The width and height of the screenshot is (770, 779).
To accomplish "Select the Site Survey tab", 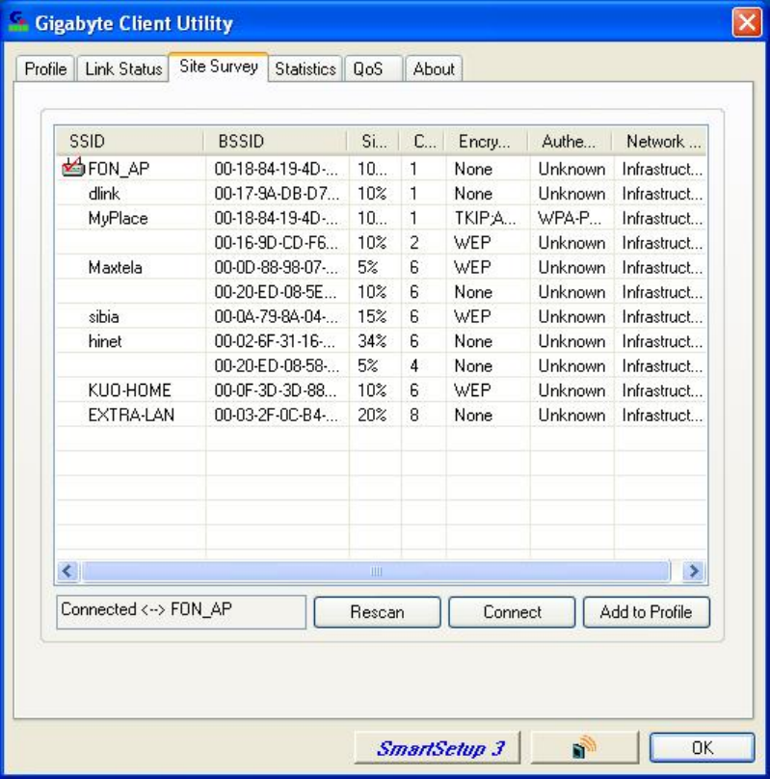I will click(219, 67).
